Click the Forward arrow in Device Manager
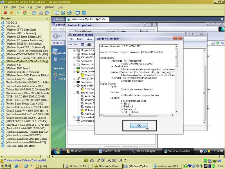Viewport: 225px width, 169px height. [x=76, y=45]
